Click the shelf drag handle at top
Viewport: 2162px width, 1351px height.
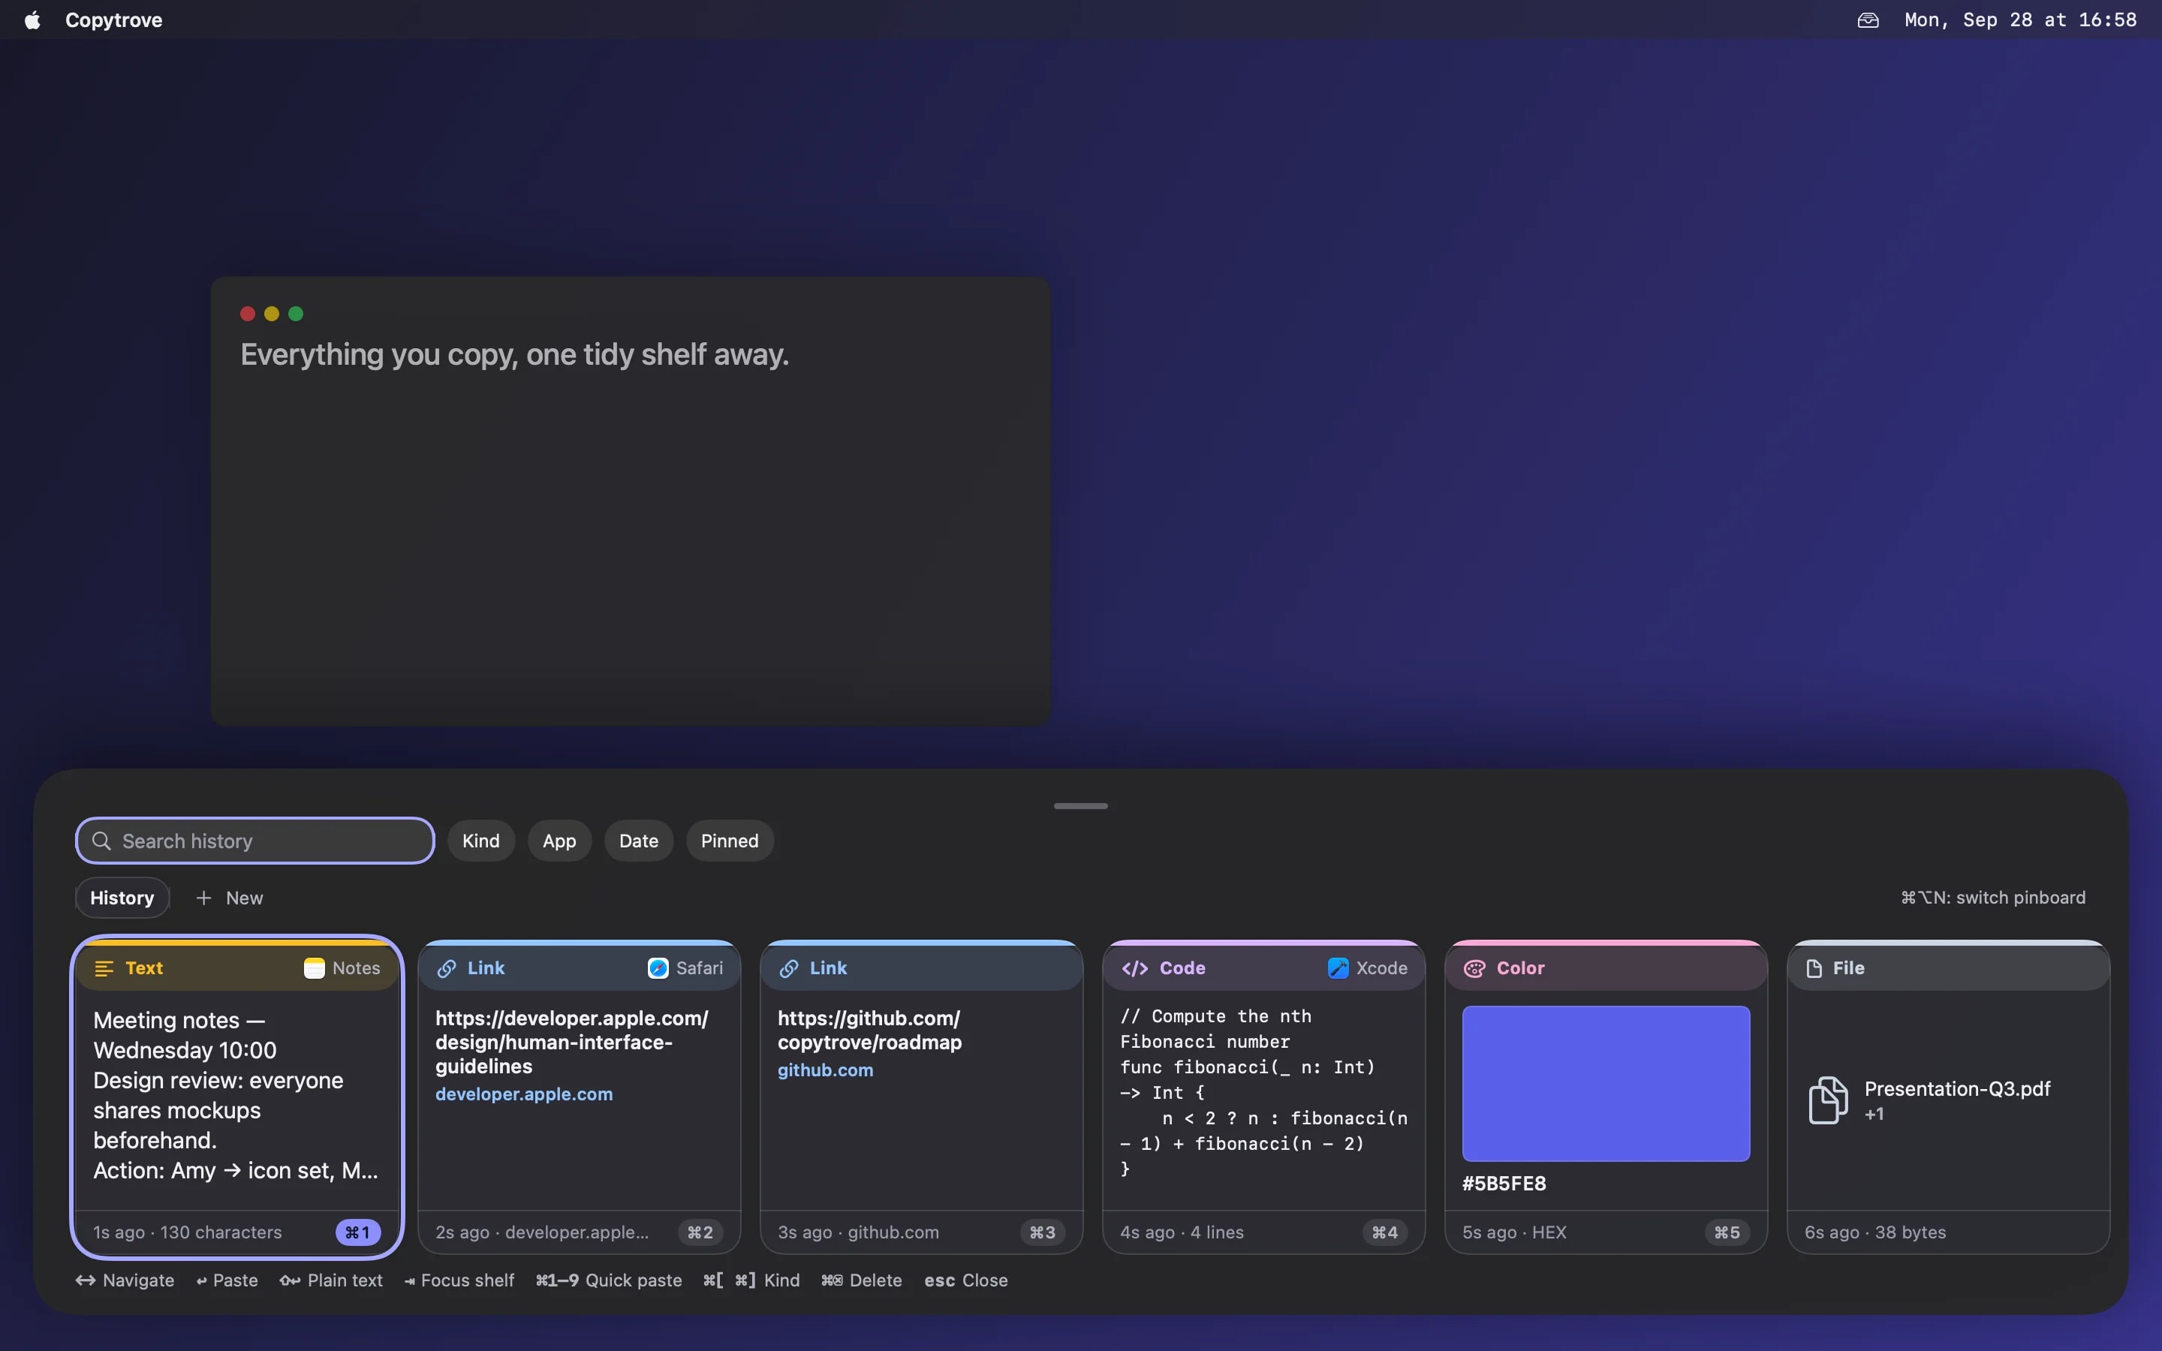coord(1080,806)
